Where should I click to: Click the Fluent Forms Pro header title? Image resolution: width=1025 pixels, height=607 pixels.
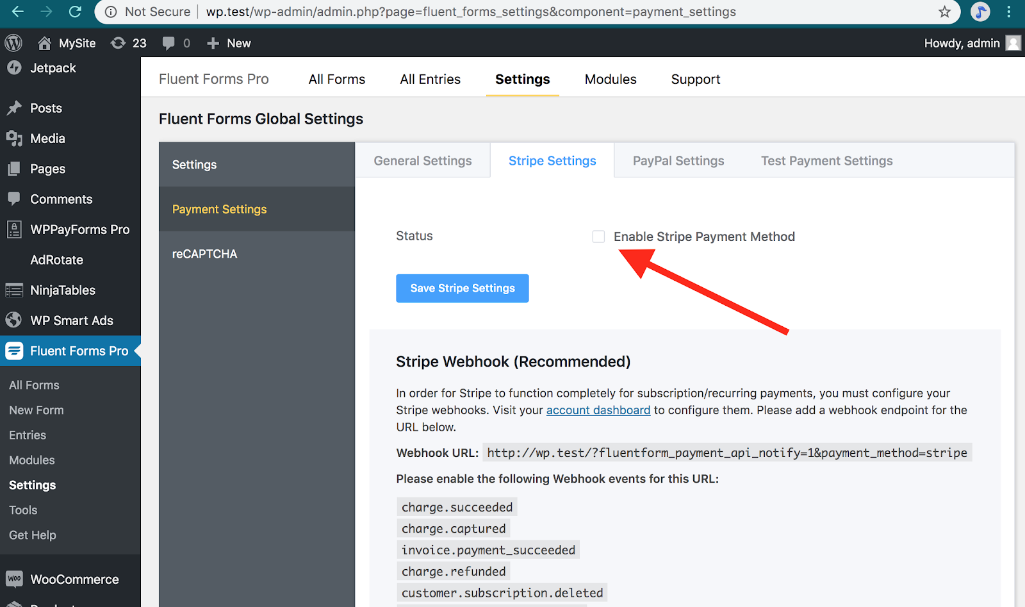pyautogui.click(x=214, y=79)
